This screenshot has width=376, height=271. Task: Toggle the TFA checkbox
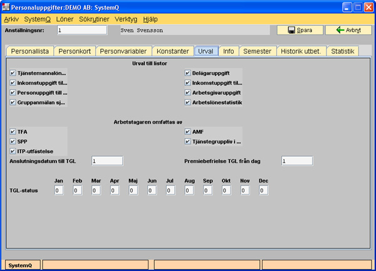pos(13,132)
